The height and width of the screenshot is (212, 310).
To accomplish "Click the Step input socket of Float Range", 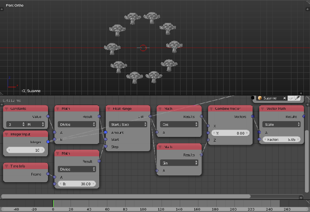I will pyautogui.click(x=106, y=147).
